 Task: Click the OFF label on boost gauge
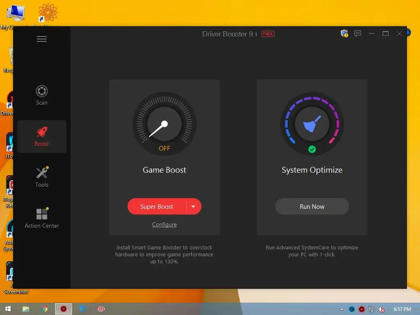tap(164, 148)
